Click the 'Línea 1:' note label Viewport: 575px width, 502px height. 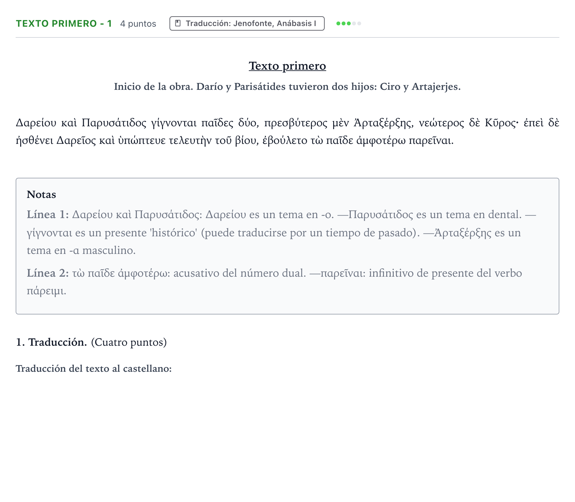(48, 215)
